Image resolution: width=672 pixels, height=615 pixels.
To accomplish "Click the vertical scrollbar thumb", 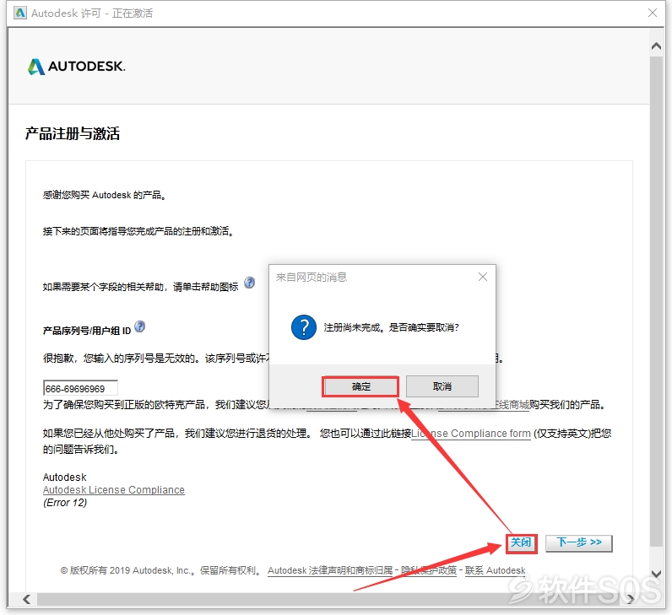I will (656, 301).
